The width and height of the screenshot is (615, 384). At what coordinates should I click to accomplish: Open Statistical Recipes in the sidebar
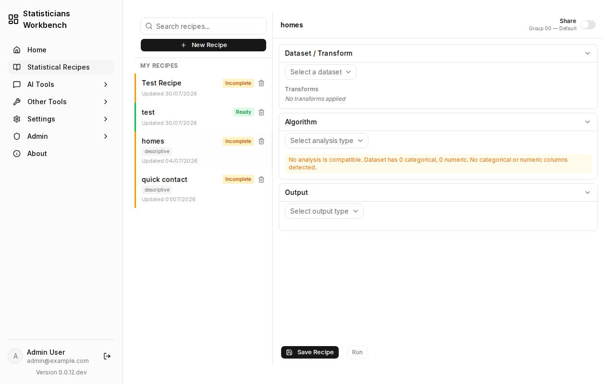click(x=61, y=67)
